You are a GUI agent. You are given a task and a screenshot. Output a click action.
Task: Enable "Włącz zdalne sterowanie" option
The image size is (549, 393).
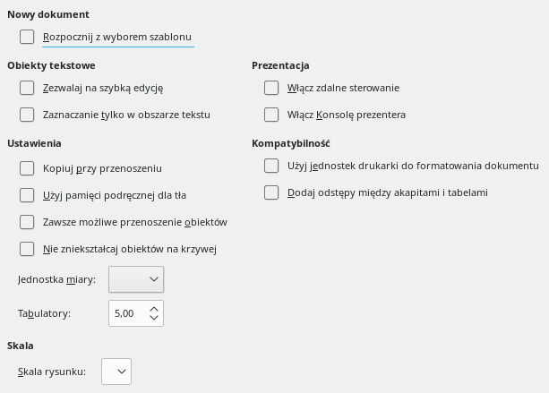click(272, 88)
